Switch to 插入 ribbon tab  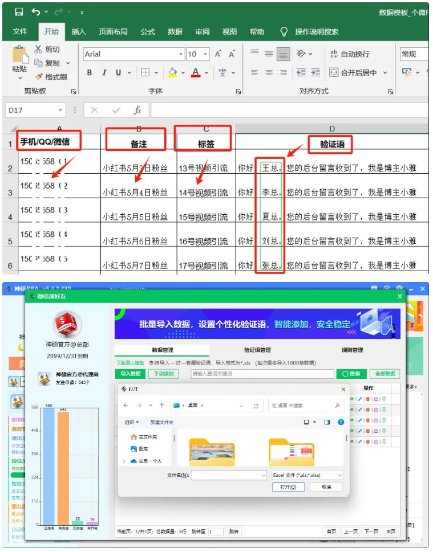[79, 32]
